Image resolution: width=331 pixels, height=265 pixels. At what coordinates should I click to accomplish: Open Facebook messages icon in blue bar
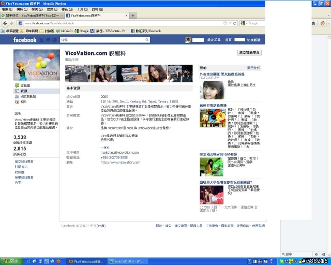(48, 40)
